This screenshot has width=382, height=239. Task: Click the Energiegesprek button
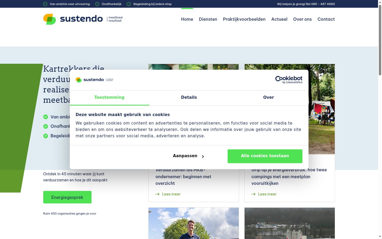coord(67,197)
